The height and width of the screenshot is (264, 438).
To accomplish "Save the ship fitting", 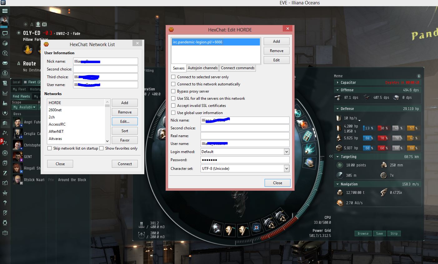I will click(x=380, y=233).
